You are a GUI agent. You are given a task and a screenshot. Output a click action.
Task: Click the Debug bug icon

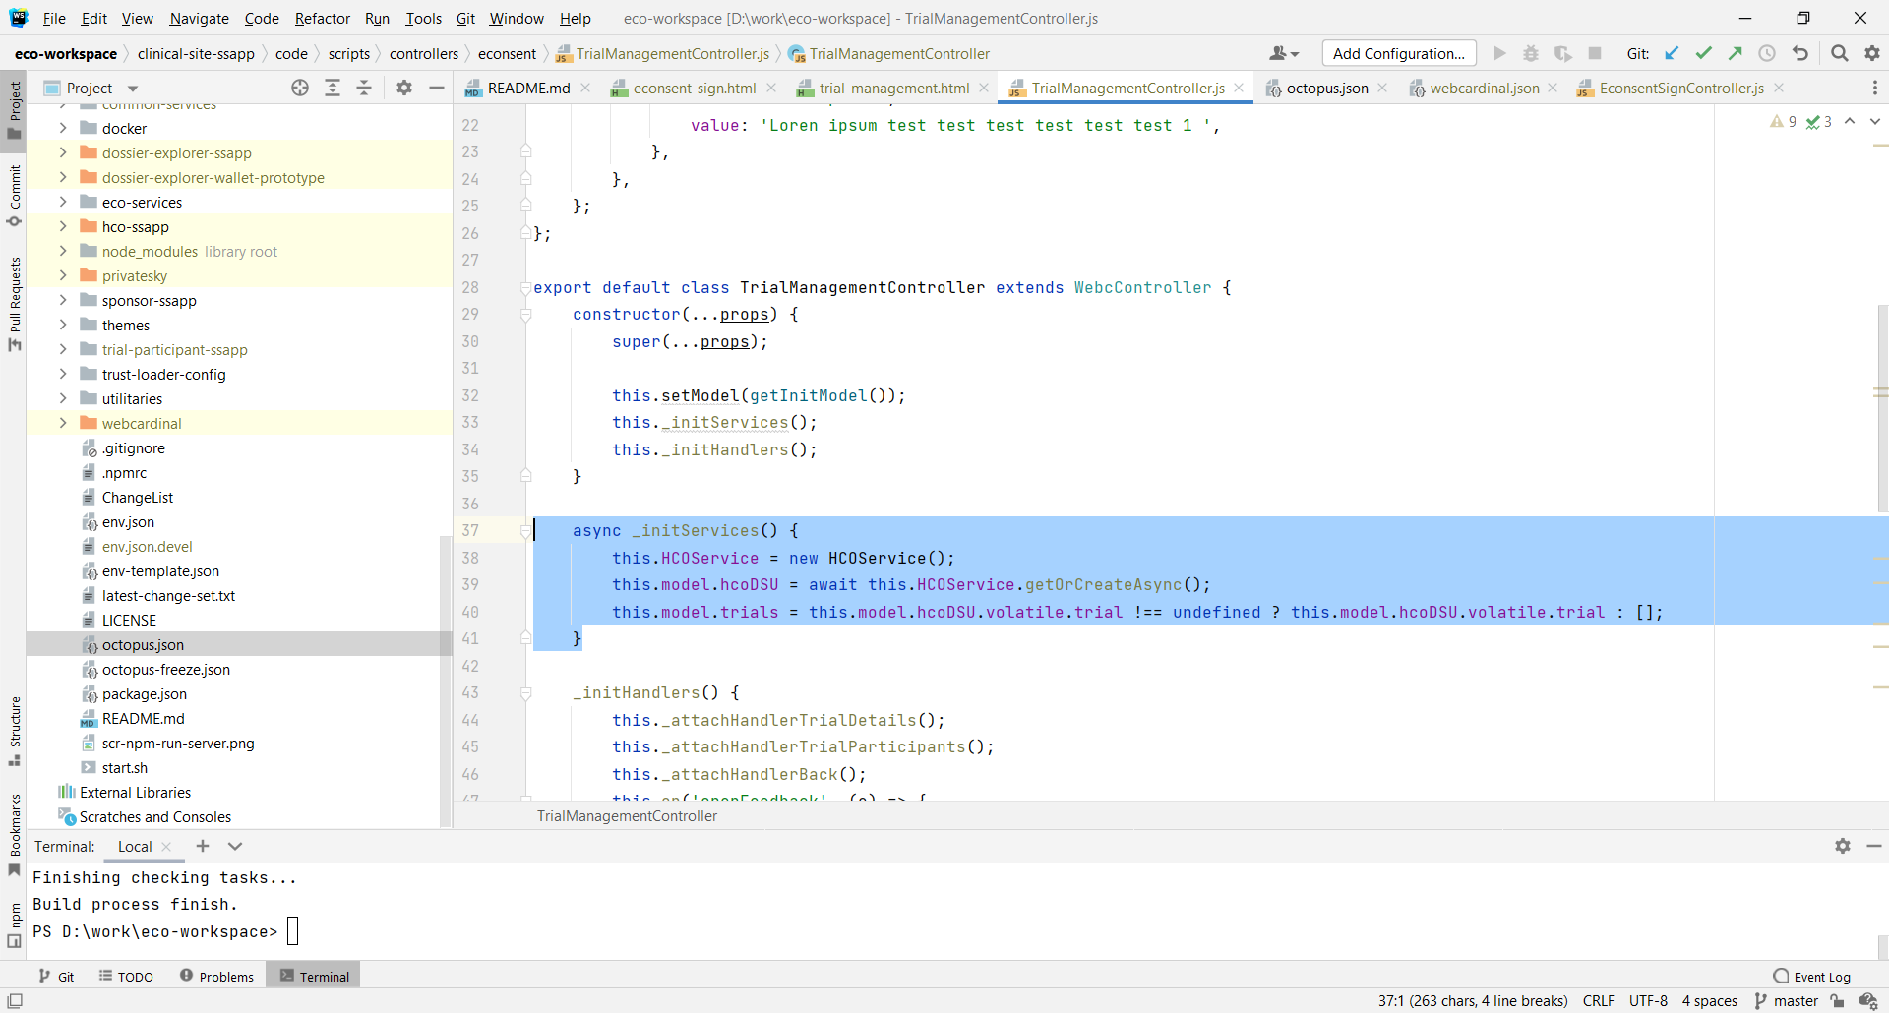(1531, 53)
